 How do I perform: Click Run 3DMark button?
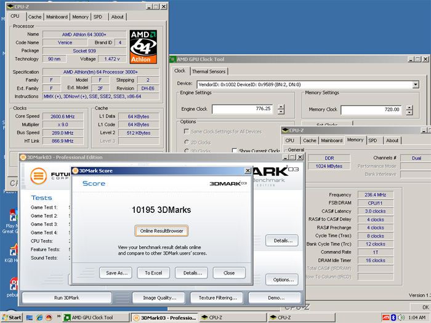(66, 298)
